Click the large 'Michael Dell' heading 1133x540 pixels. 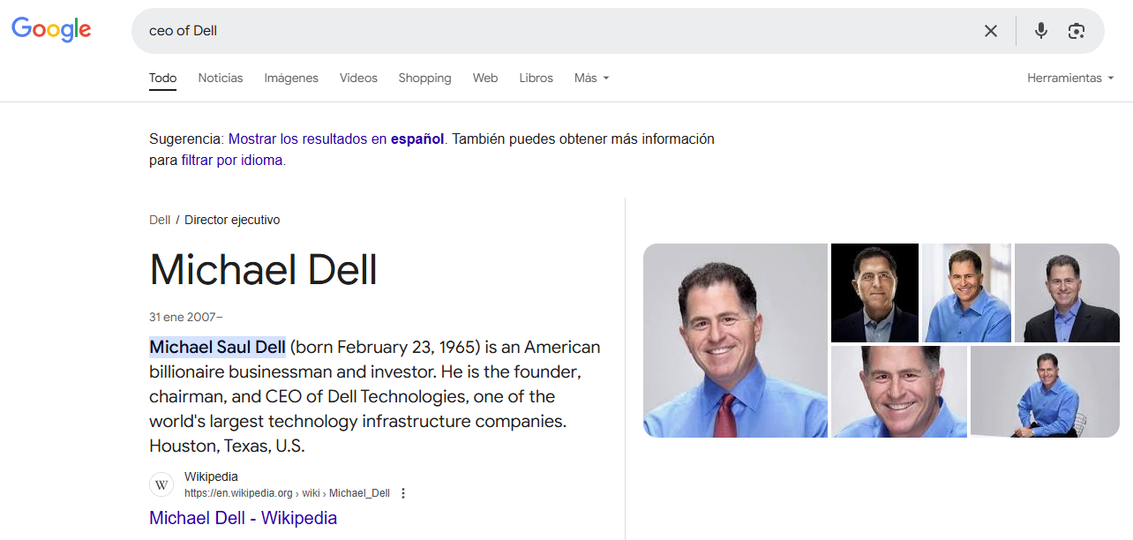[263, 269]
